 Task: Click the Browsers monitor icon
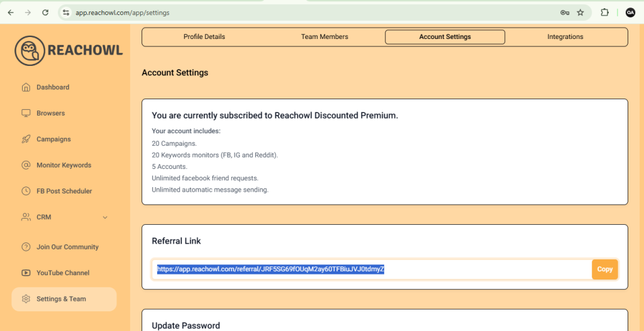tap(26, 113)
